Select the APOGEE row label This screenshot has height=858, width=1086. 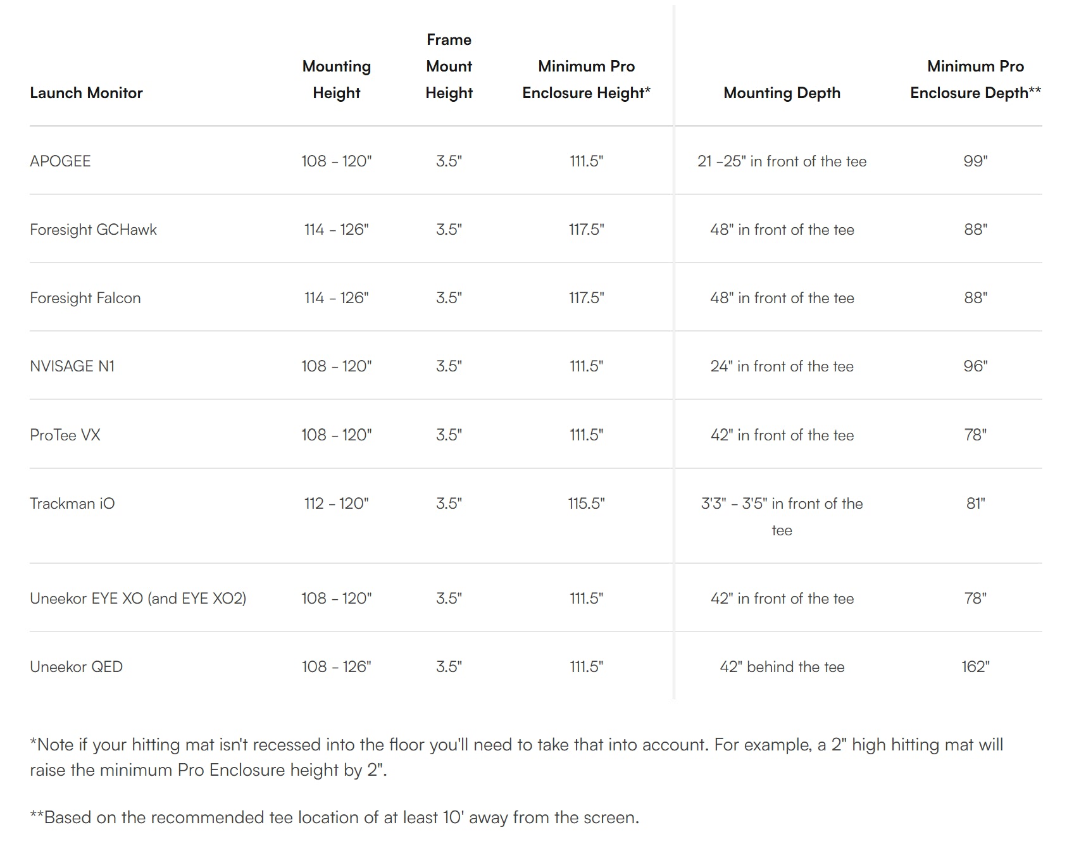(x=60, y=161)
